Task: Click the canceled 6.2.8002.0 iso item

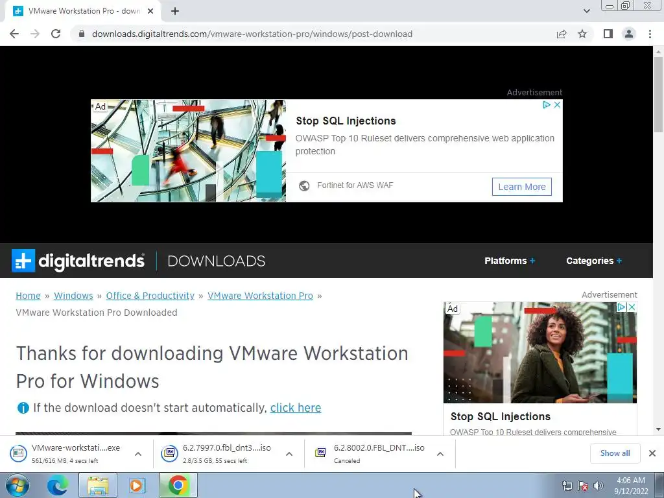Action: (372, 453)
